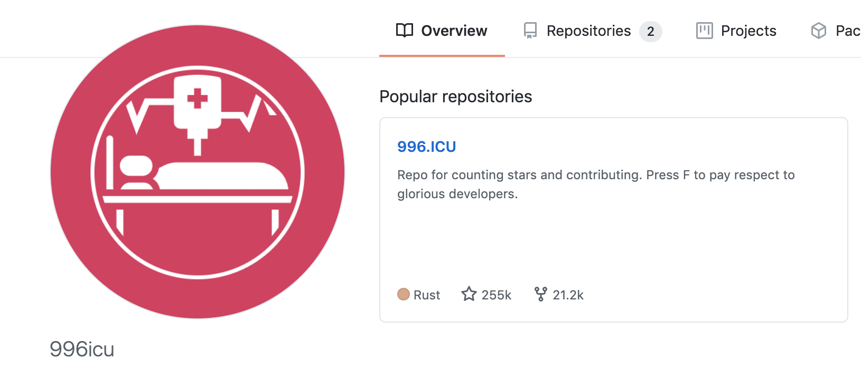This screenshot has height=369, width=861.
Task: Click the 996icu username text
Action: [x=82, y=349]
